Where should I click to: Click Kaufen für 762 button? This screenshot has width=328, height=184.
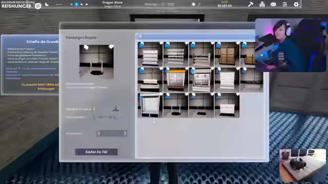[96, 152]
